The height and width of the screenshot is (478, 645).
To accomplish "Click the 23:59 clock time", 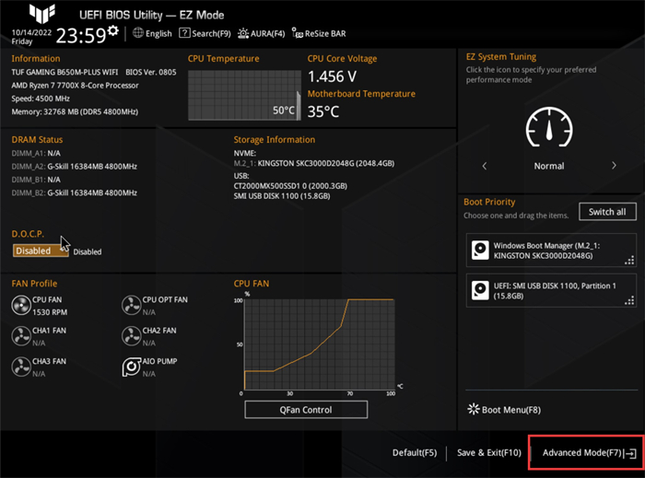I will click(x=81, y=36).
